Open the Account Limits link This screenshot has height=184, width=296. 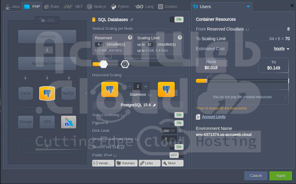213,117
